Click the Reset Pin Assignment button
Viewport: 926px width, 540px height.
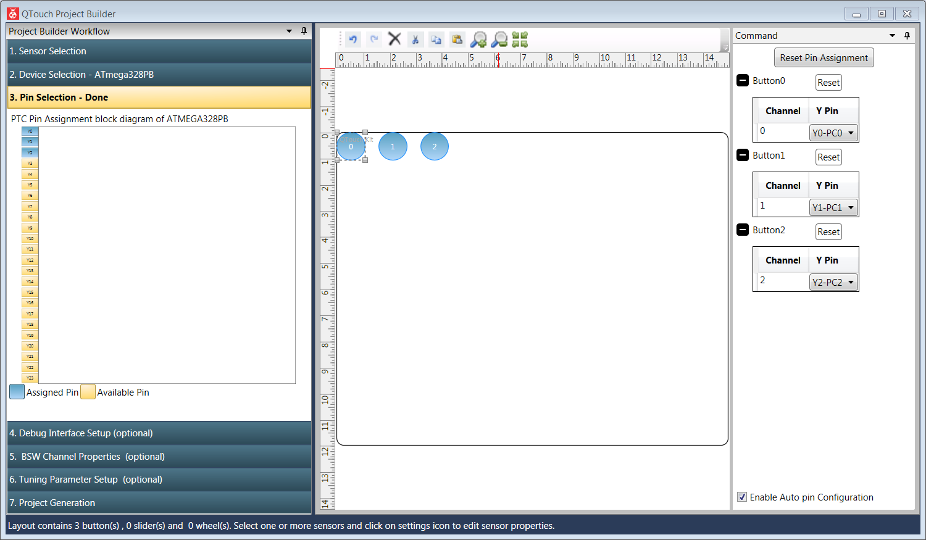click(x=824, y=58)
